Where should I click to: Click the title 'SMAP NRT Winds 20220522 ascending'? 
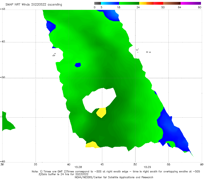point(34,5)
